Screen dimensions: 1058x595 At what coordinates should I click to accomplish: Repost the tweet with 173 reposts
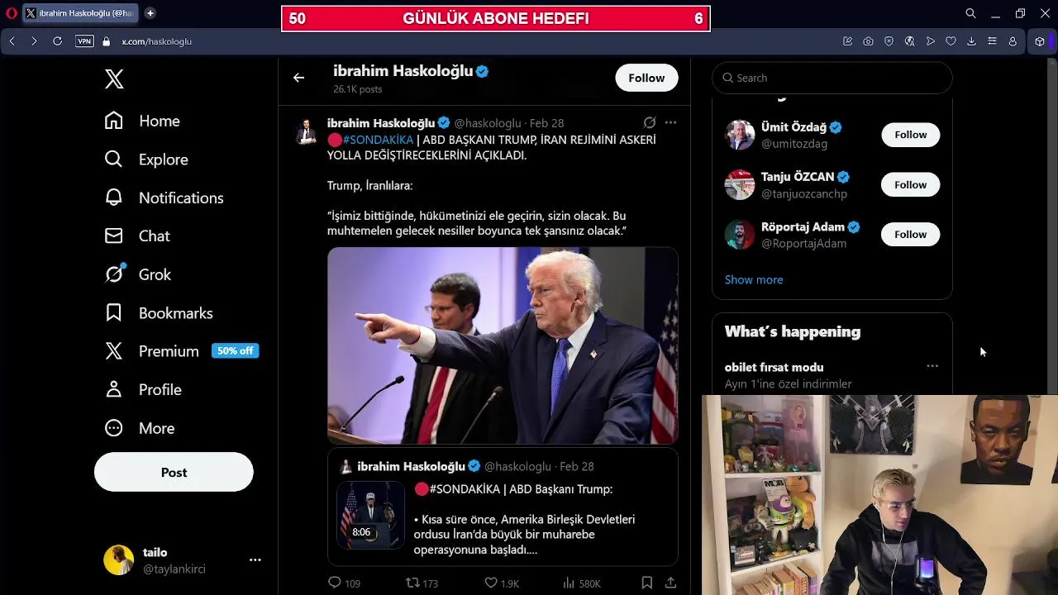tap(422, 583)
